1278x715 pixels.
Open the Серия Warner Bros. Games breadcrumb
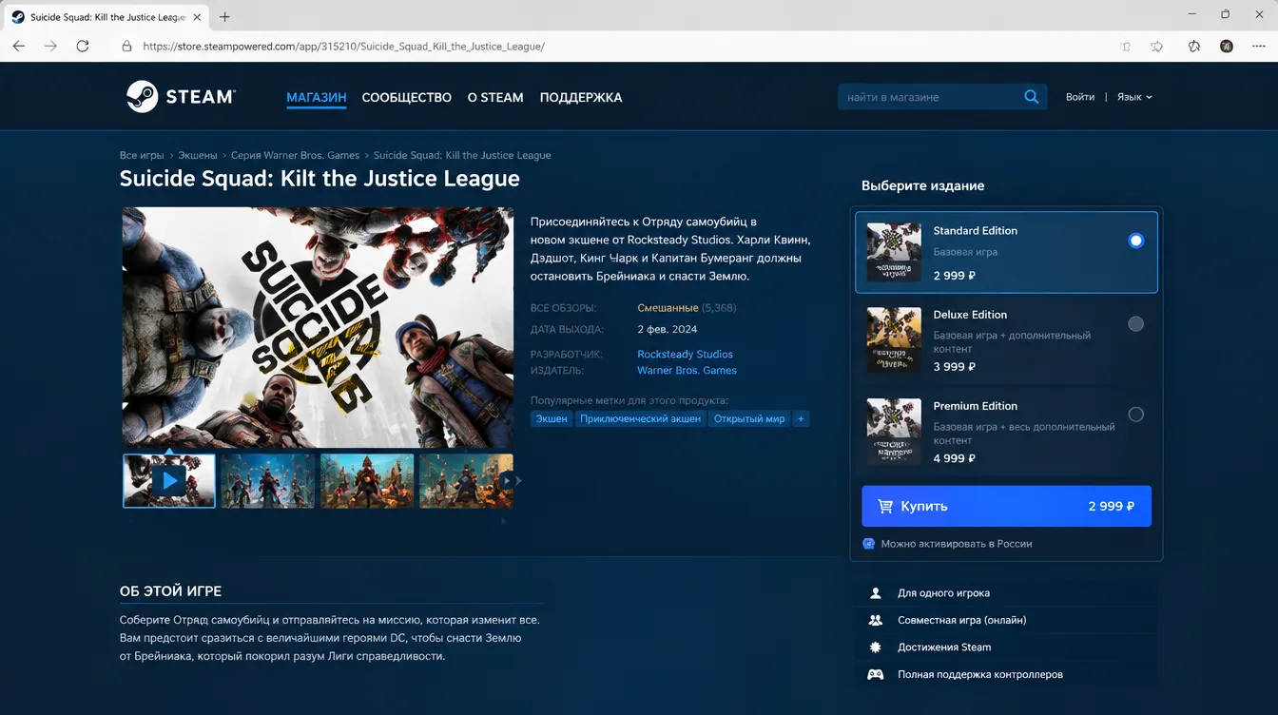pyautogui.click(x=296, y=155)
